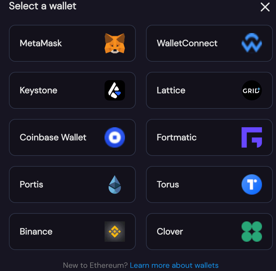The width and height of the screenshot is (276, 271).
Task: Click the Lattice GRID+ logo icon
Action: [x=252, y=90]
